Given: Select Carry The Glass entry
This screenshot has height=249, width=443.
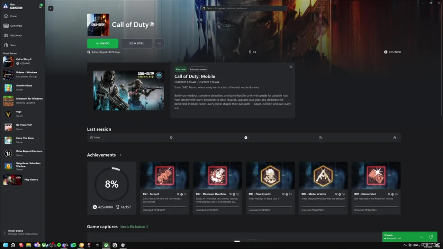Looking at the screenshot, I should [x=22, y=140].
